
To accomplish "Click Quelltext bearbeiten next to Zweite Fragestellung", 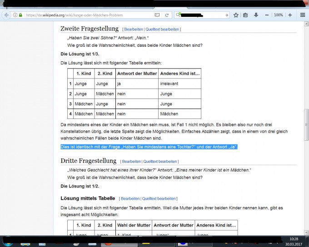I will [x=162, y=30].
